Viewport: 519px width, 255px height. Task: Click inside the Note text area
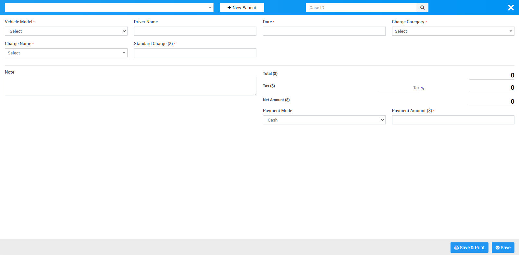point(130,87)
